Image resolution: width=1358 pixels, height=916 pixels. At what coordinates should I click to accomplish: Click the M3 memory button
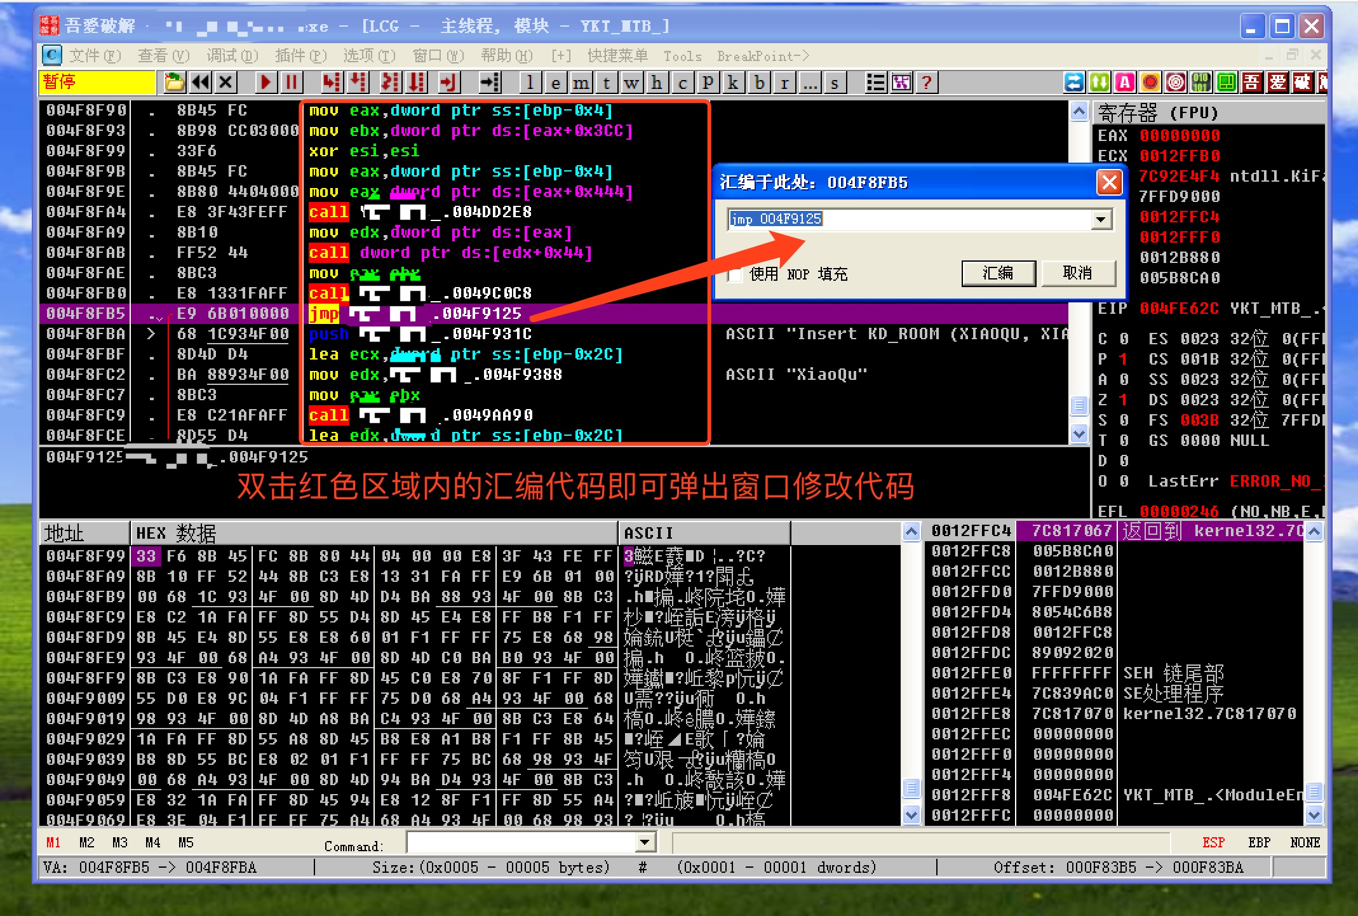(x=119, y=843)
